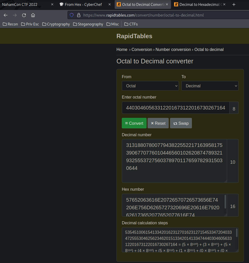Click the Swap button
The width and height of the screenshot is (249, 263).
[181, 123]
